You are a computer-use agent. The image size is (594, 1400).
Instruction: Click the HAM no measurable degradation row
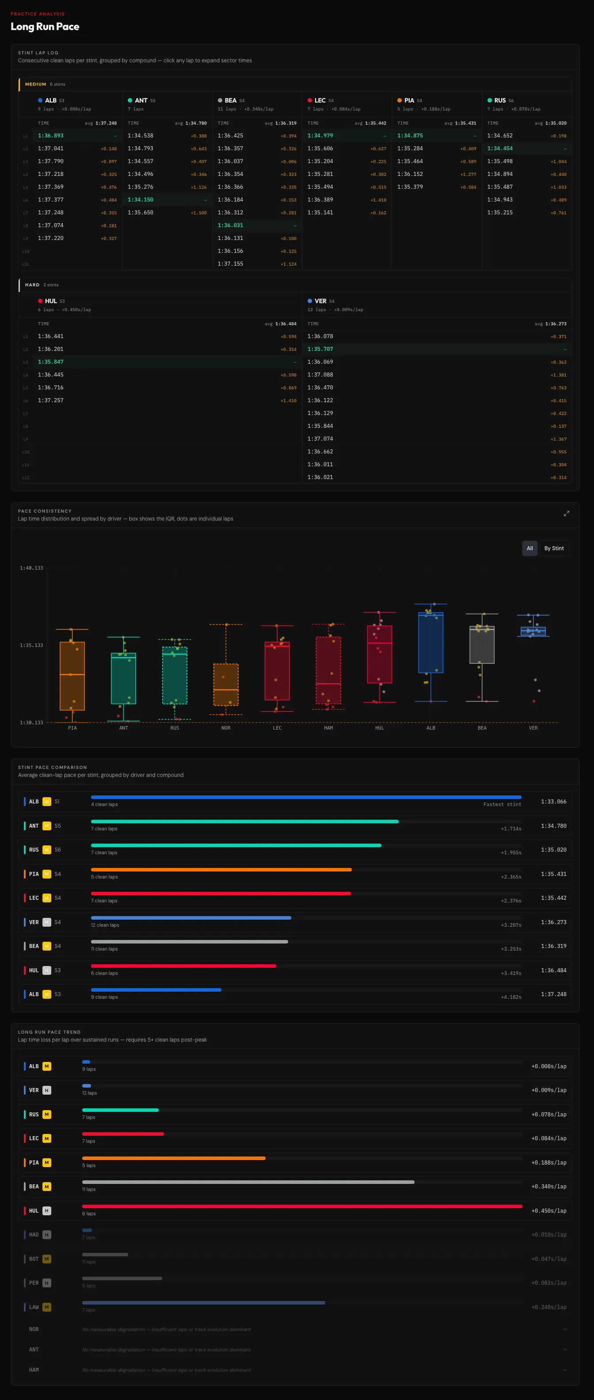[295, 1370]
